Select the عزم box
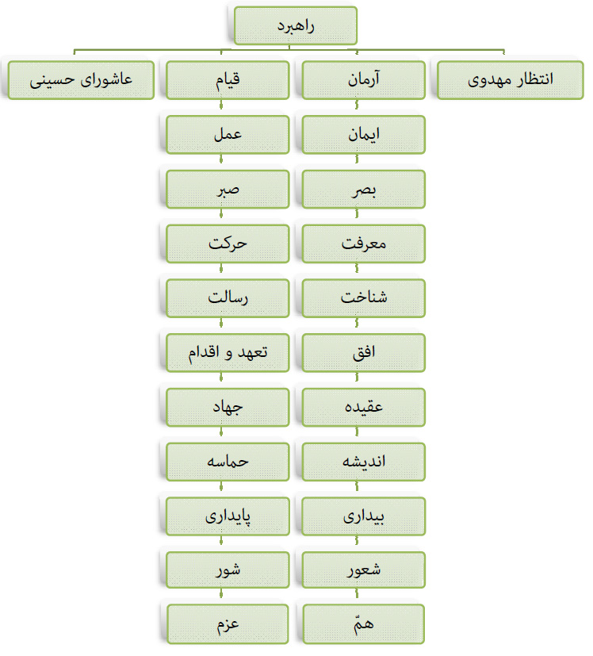593x656 pixels. tap(228, 624)
